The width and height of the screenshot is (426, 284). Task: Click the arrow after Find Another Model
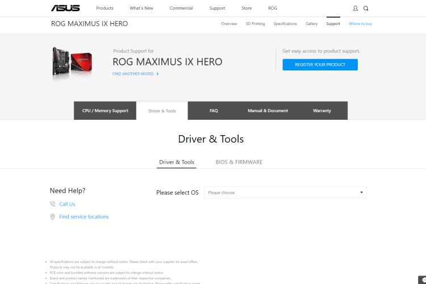point(157,74)
